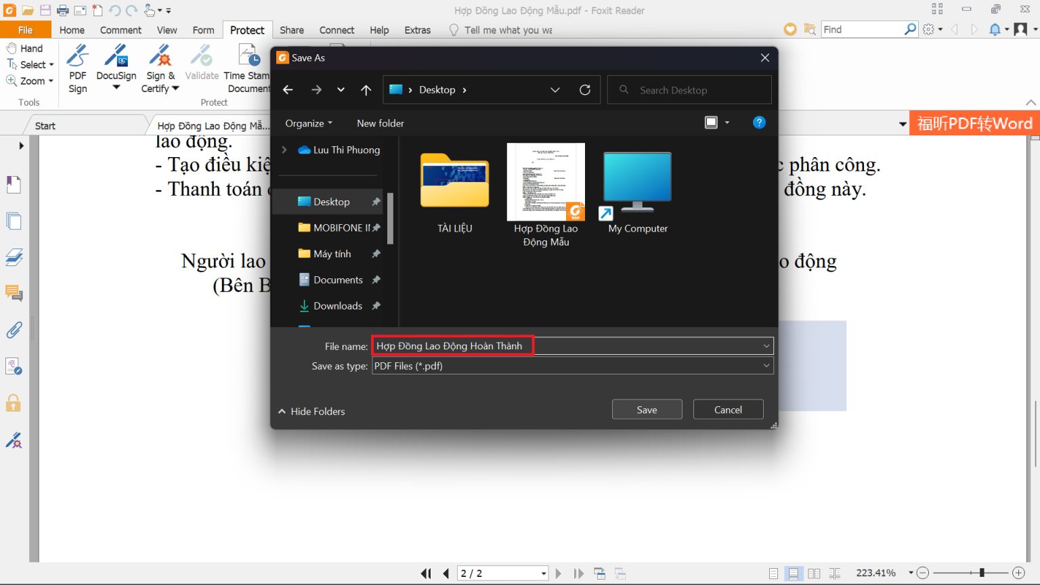Open the Attachments panel icon
The height and width of the screenshot is (585, 1040).
coord(14,330)
